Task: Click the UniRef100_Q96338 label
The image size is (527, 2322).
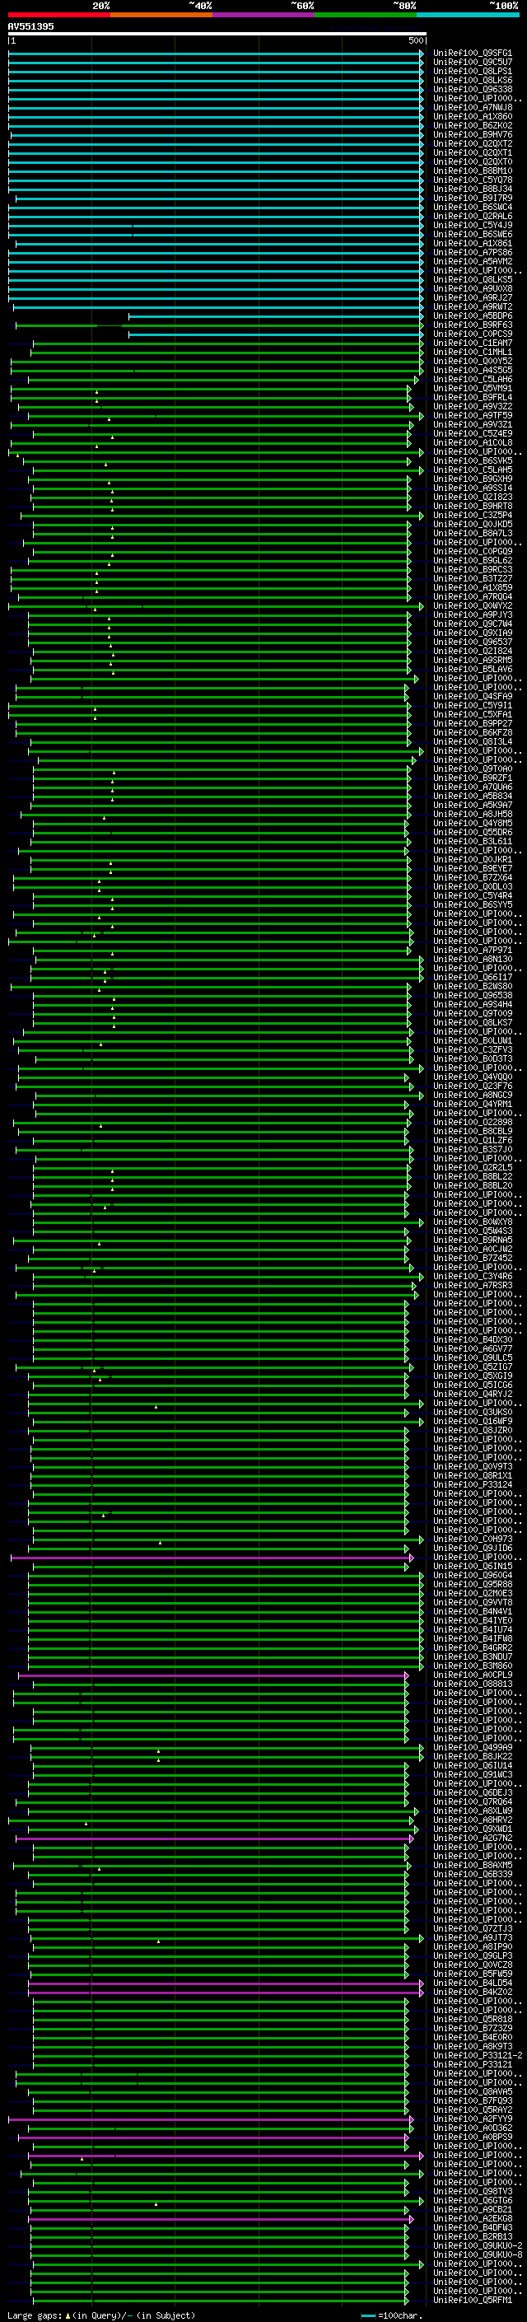Action: (473, 89)
